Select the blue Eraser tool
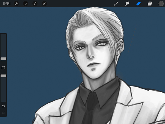 (x=139, y=4)
